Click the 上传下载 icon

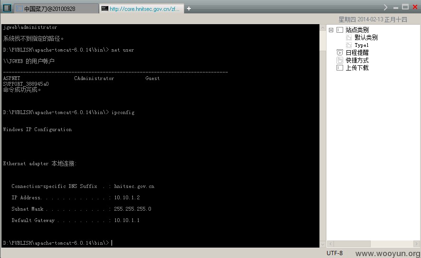coord(340,68)
